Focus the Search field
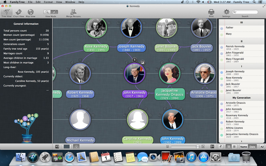 (245, 12)
